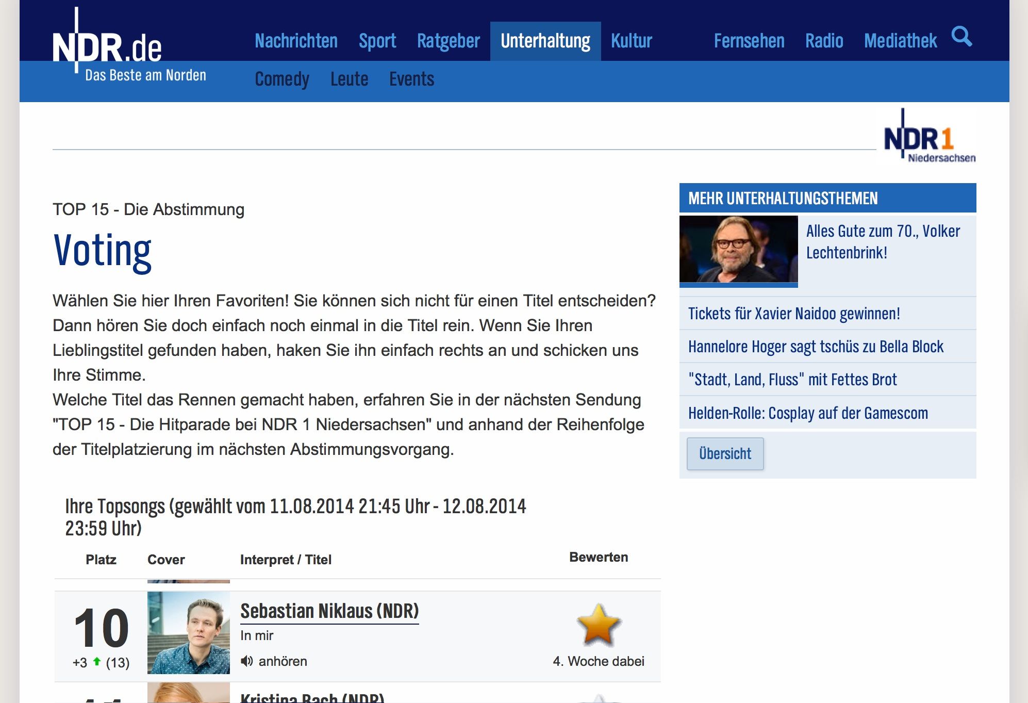Open the Mediathek
The height and width of the screenshot is (703, 1028).
(901, 41)
